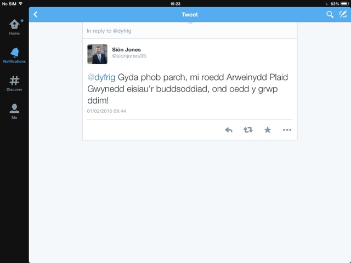Open the Home tab in sidebar
The height and width of the screenshot is (263, 351).
(14, 27)
